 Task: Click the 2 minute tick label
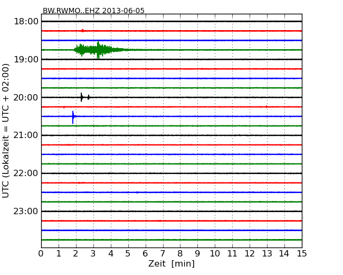click(x=76, y=254)
